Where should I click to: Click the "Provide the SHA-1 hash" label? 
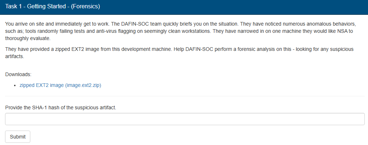(x=61, y=107)
